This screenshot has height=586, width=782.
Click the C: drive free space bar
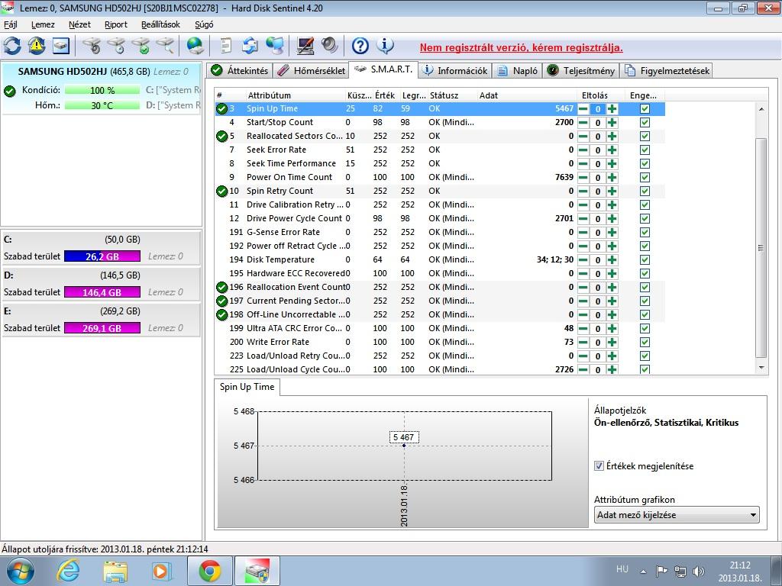coord(102,256)
